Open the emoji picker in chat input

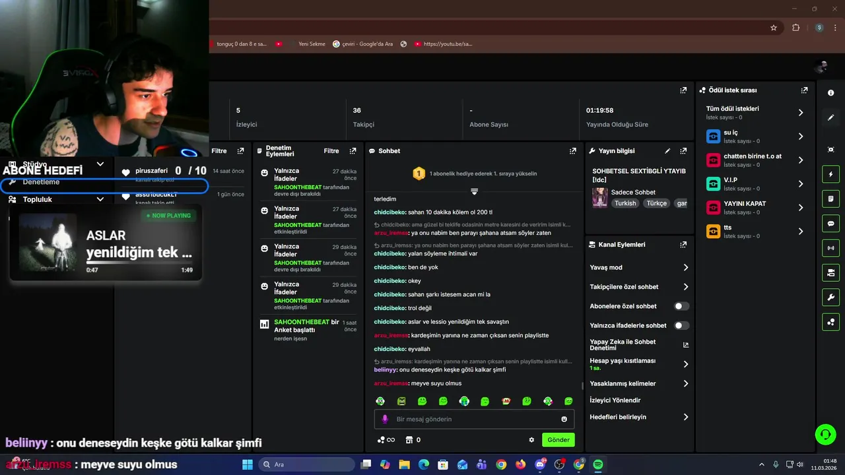[564, 419]
